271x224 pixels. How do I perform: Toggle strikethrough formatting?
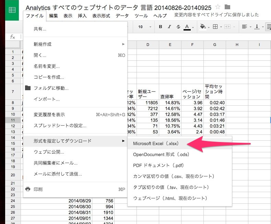pyautogui.click(x=178, y=27)
